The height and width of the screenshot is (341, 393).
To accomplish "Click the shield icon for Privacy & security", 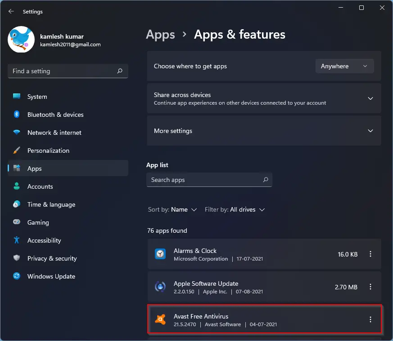I will (x=17, y=258).
